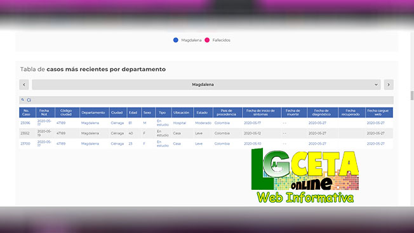
Task: Click Hospital location in first row
Action: tap(180, 123)
